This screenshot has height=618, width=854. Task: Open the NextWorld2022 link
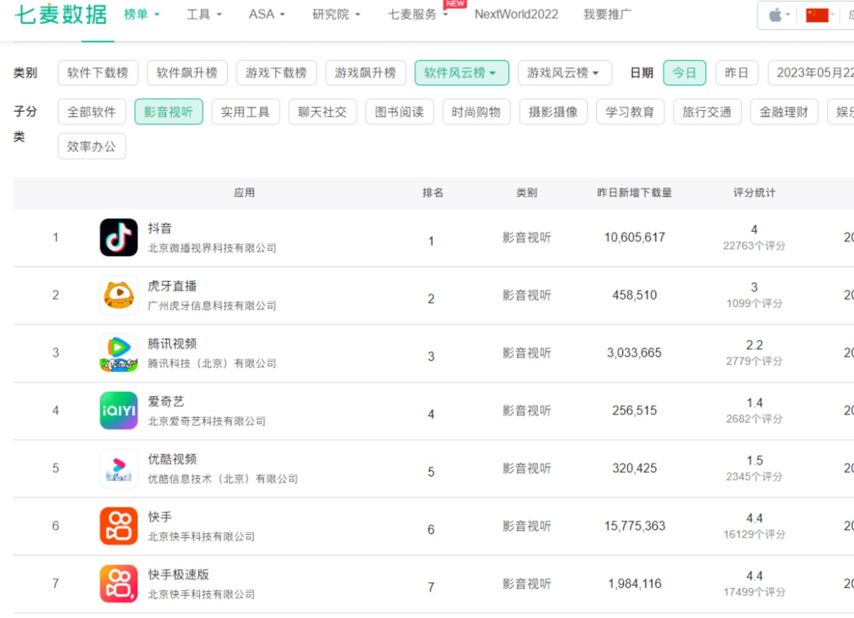click(x=516, y=15)
